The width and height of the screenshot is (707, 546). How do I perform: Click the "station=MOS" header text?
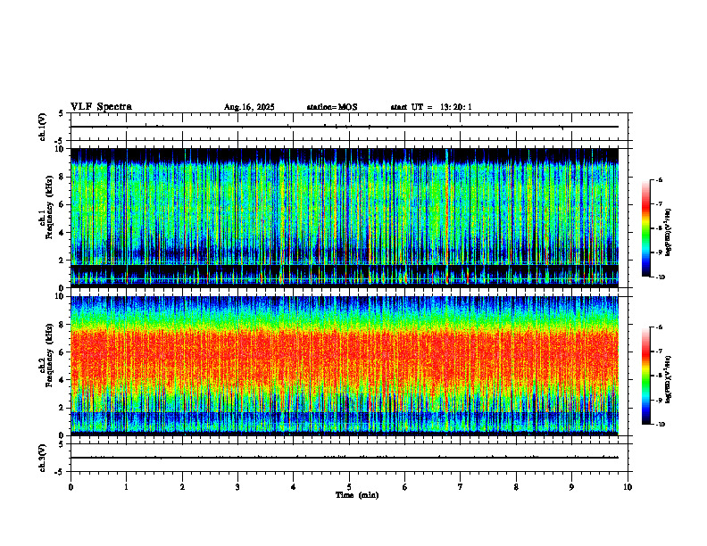[x=332, y=107]
